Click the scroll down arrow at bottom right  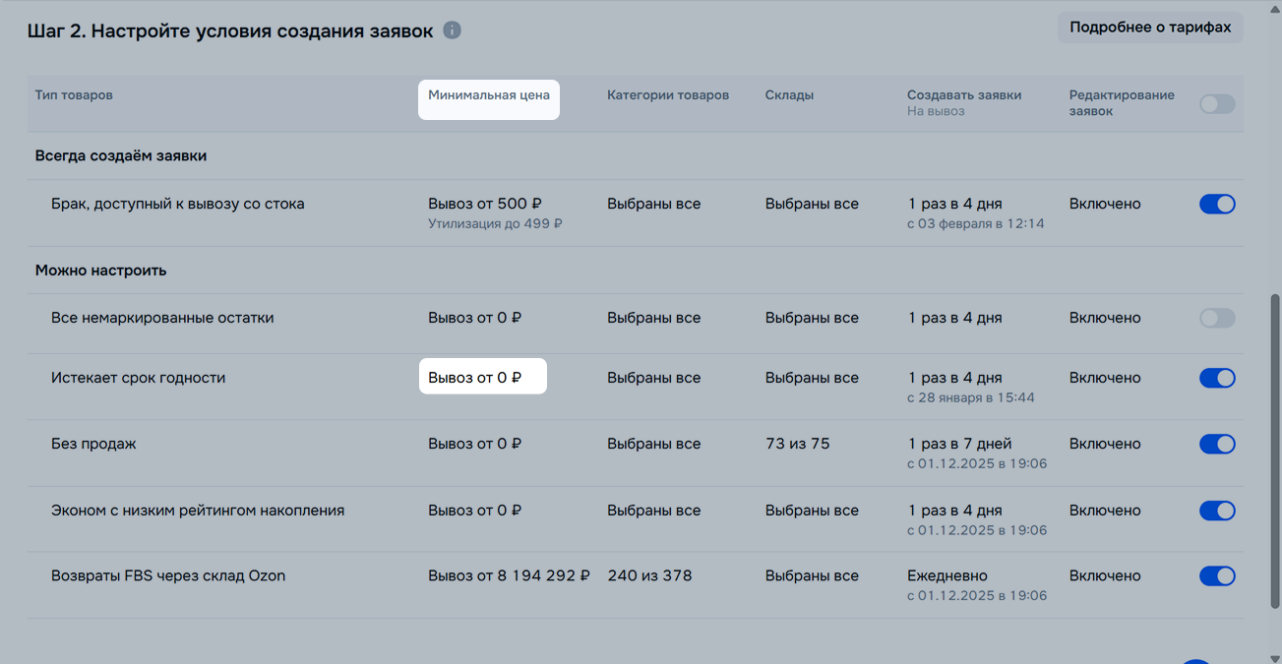coord(1275,656)
